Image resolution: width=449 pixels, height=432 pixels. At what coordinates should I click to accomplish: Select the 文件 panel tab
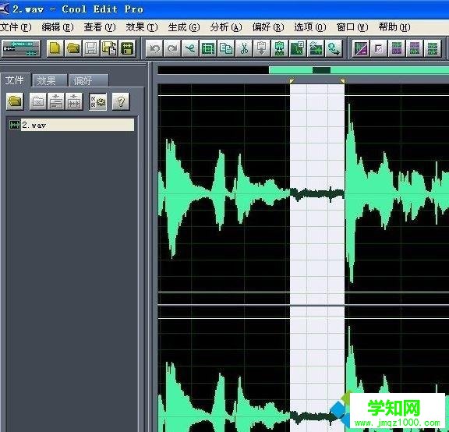click(15, 80)
